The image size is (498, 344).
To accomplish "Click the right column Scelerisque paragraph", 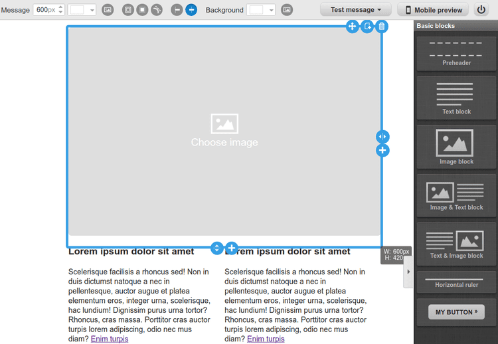I will point(295,305).
